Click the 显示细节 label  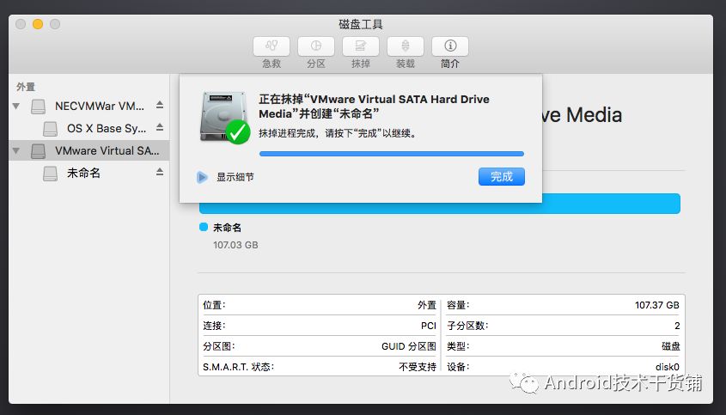(235, 177)
